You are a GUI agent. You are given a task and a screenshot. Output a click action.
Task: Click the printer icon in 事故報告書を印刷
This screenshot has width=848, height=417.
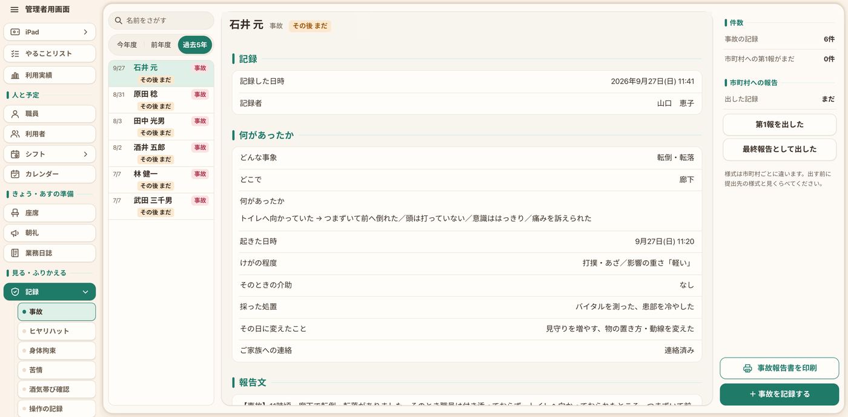(747, 368)
